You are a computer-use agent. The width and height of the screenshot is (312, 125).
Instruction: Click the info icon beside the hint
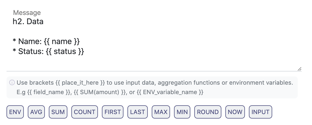[12, 83]
